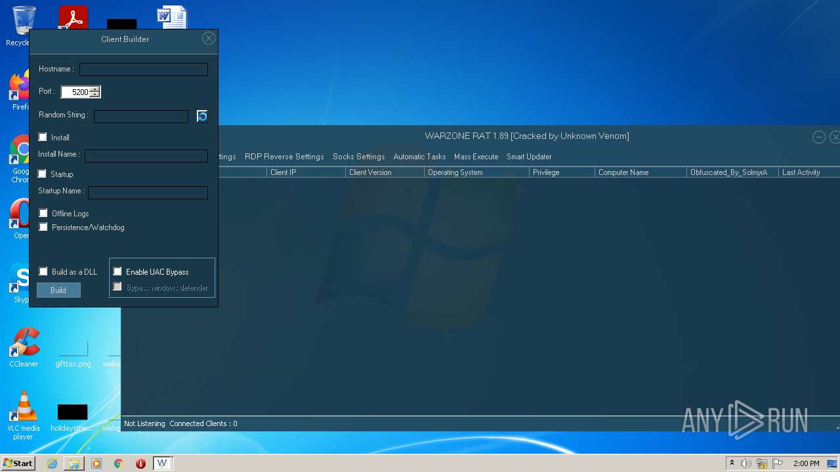Viewport: 840px width, 472px height.
Task: Enable the Install checkbox
Action: click(43, 137)
